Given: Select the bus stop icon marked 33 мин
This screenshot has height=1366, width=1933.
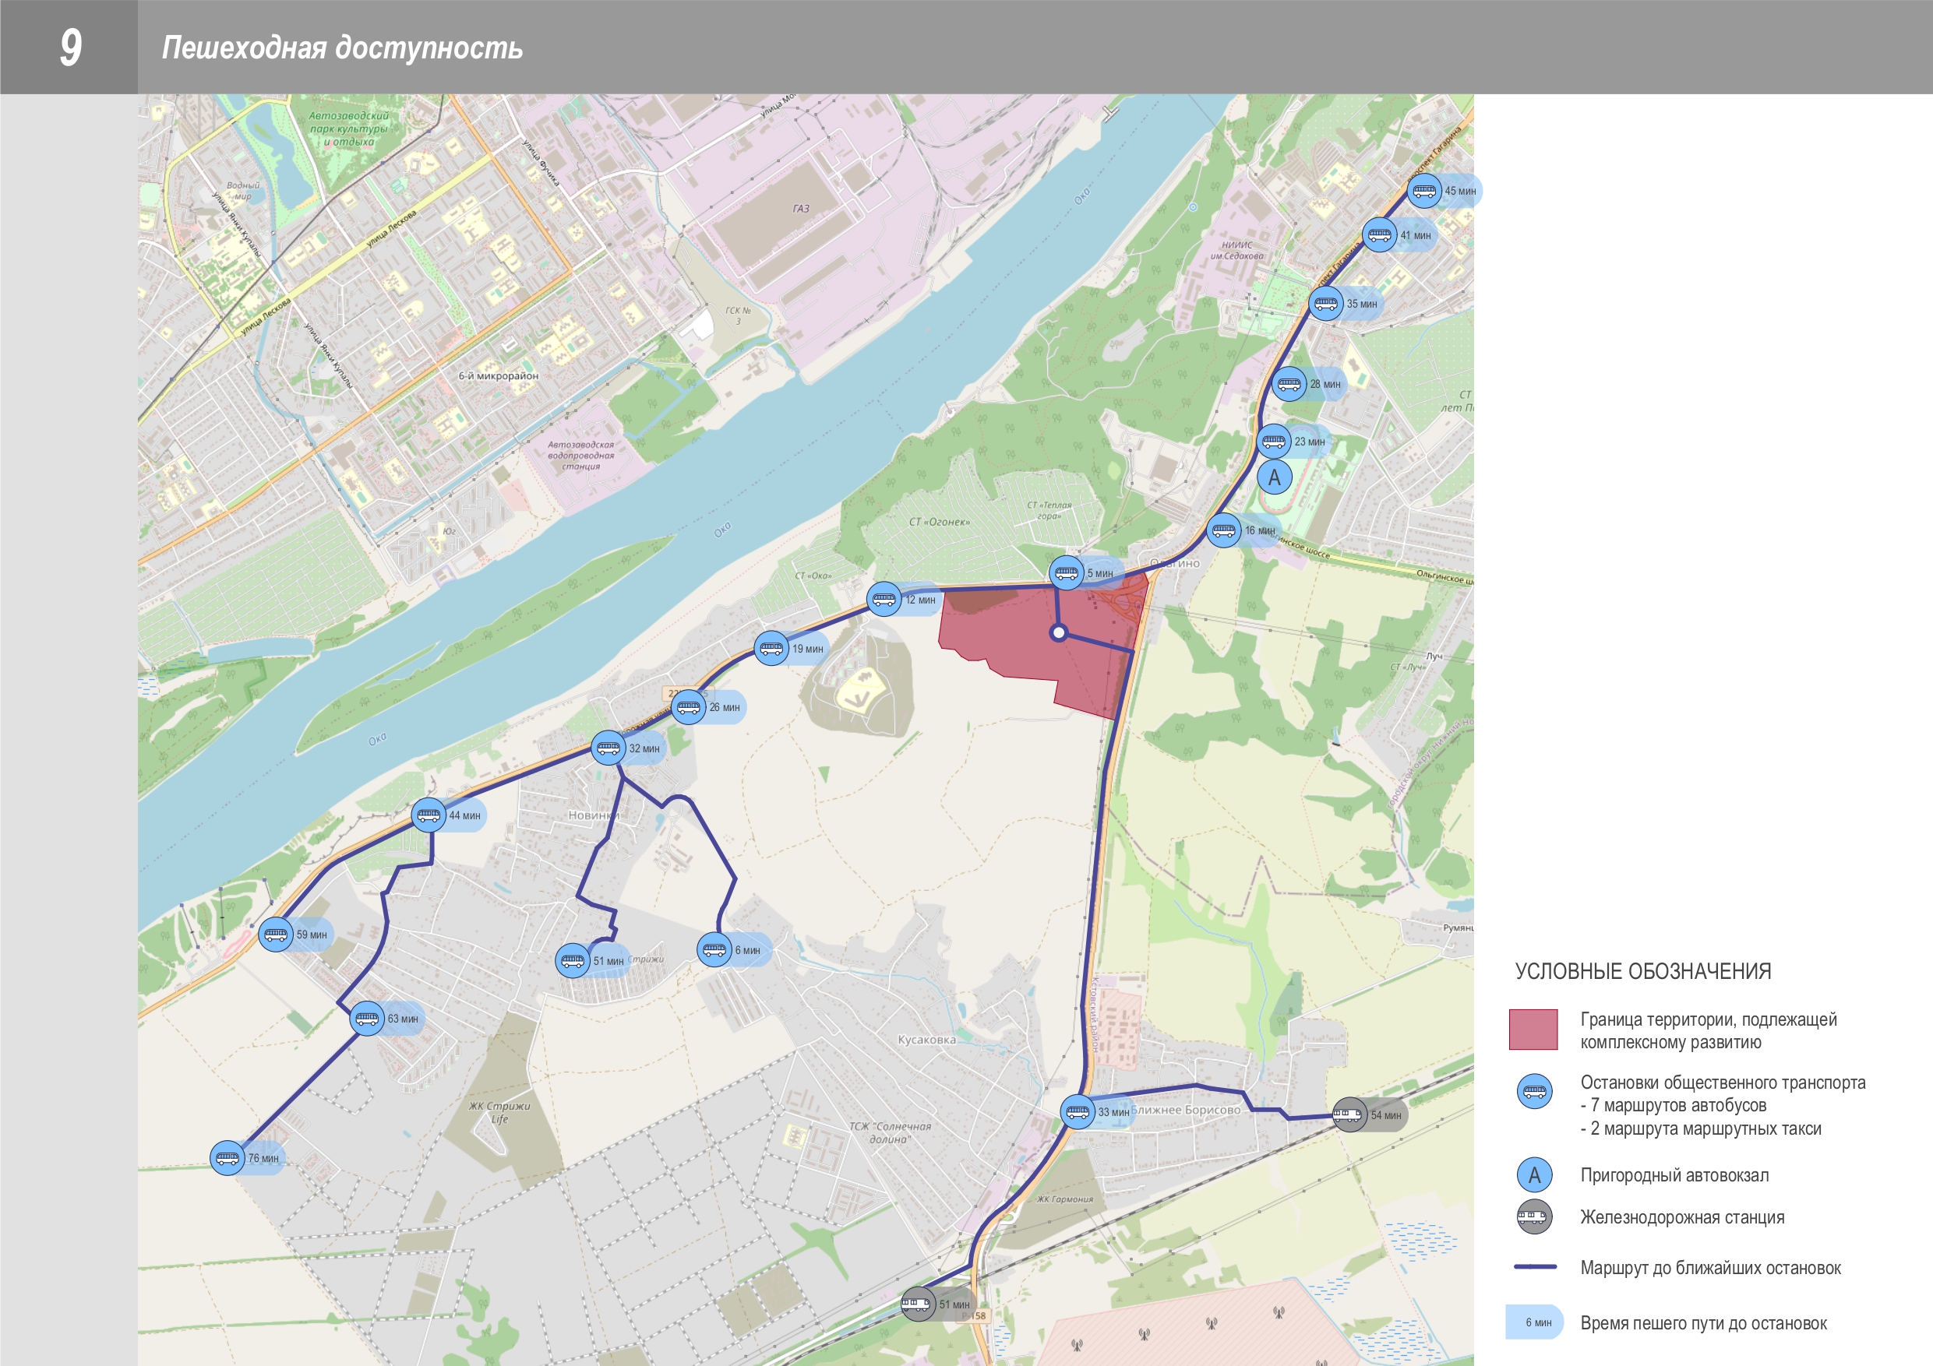Looking at the screenshot, I should (1078, 1112).
